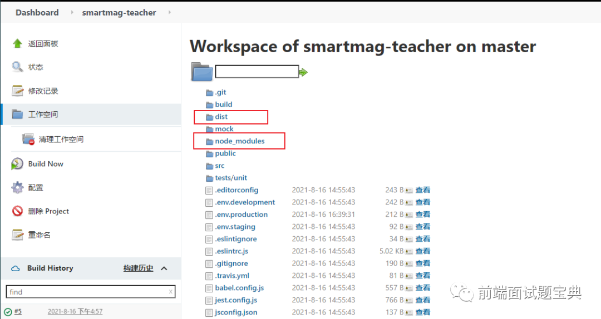This screenshot has width=601, height=319.
Task: Open 配置 in the sidebar
Action: 36,188
